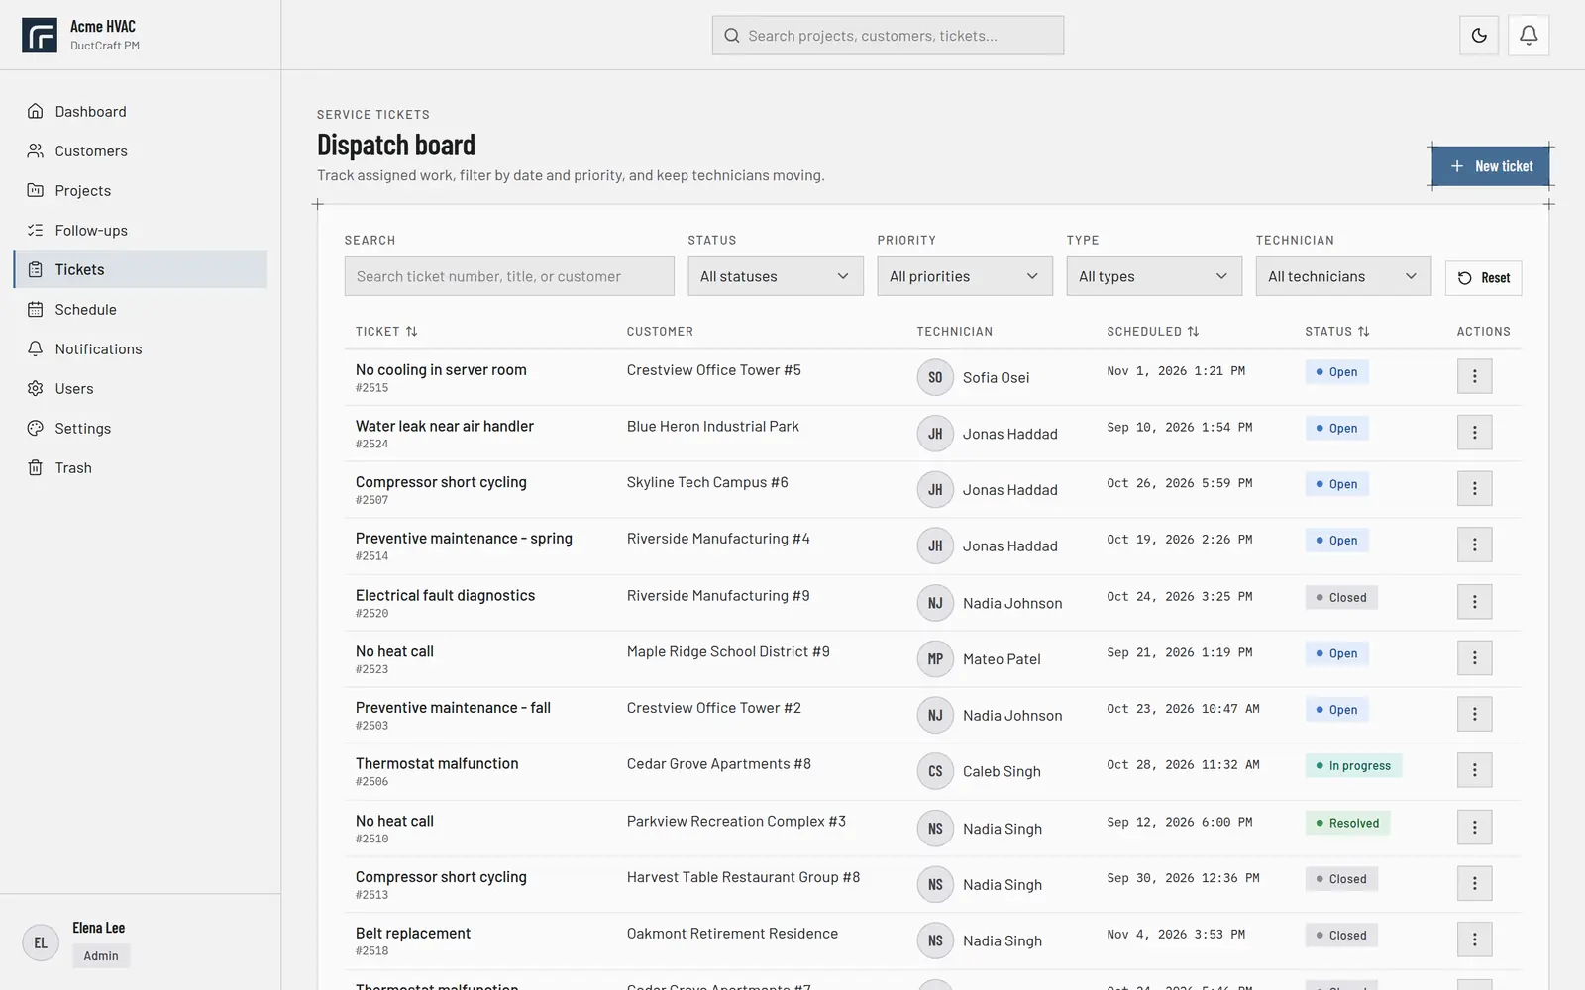Screen dimensions: 1585x990
Task: Open the Projects sidebar item
Action: pyautogui.click(x=141, y=190)
